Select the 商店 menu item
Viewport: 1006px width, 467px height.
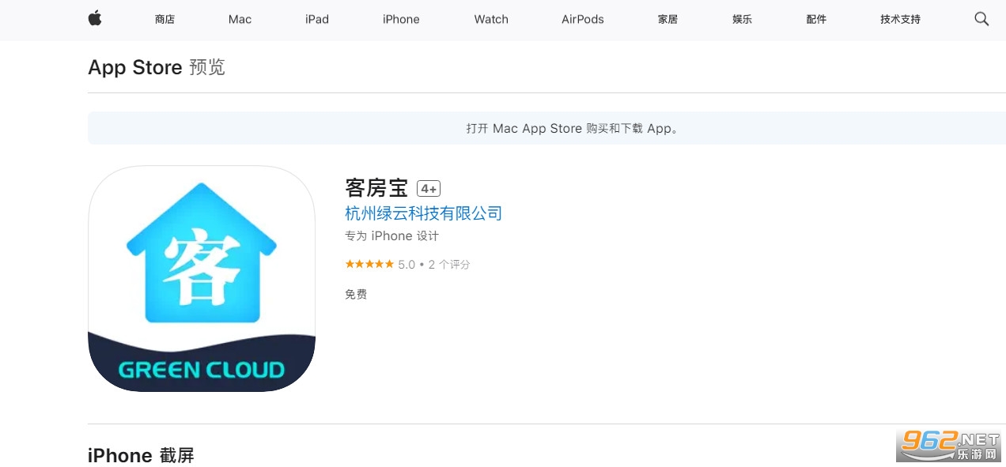164,19
